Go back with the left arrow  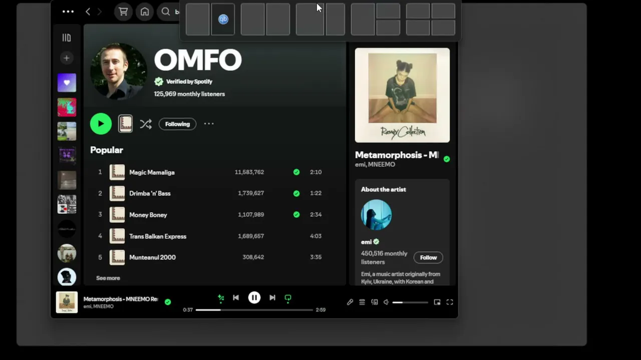click(x=88, y=11)
